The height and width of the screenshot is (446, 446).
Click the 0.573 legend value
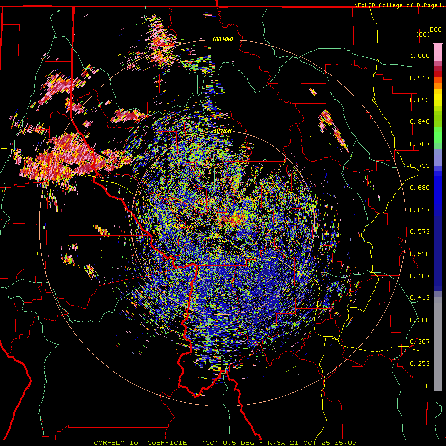pos(420,232)
